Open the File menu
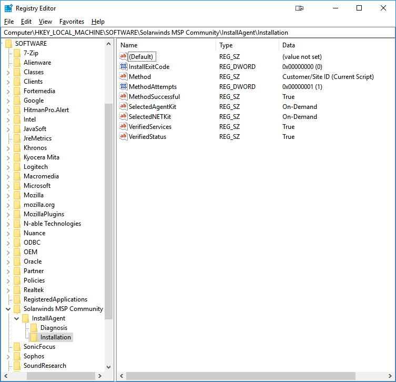This screenshot has width=396, height=382. (9, 22)
